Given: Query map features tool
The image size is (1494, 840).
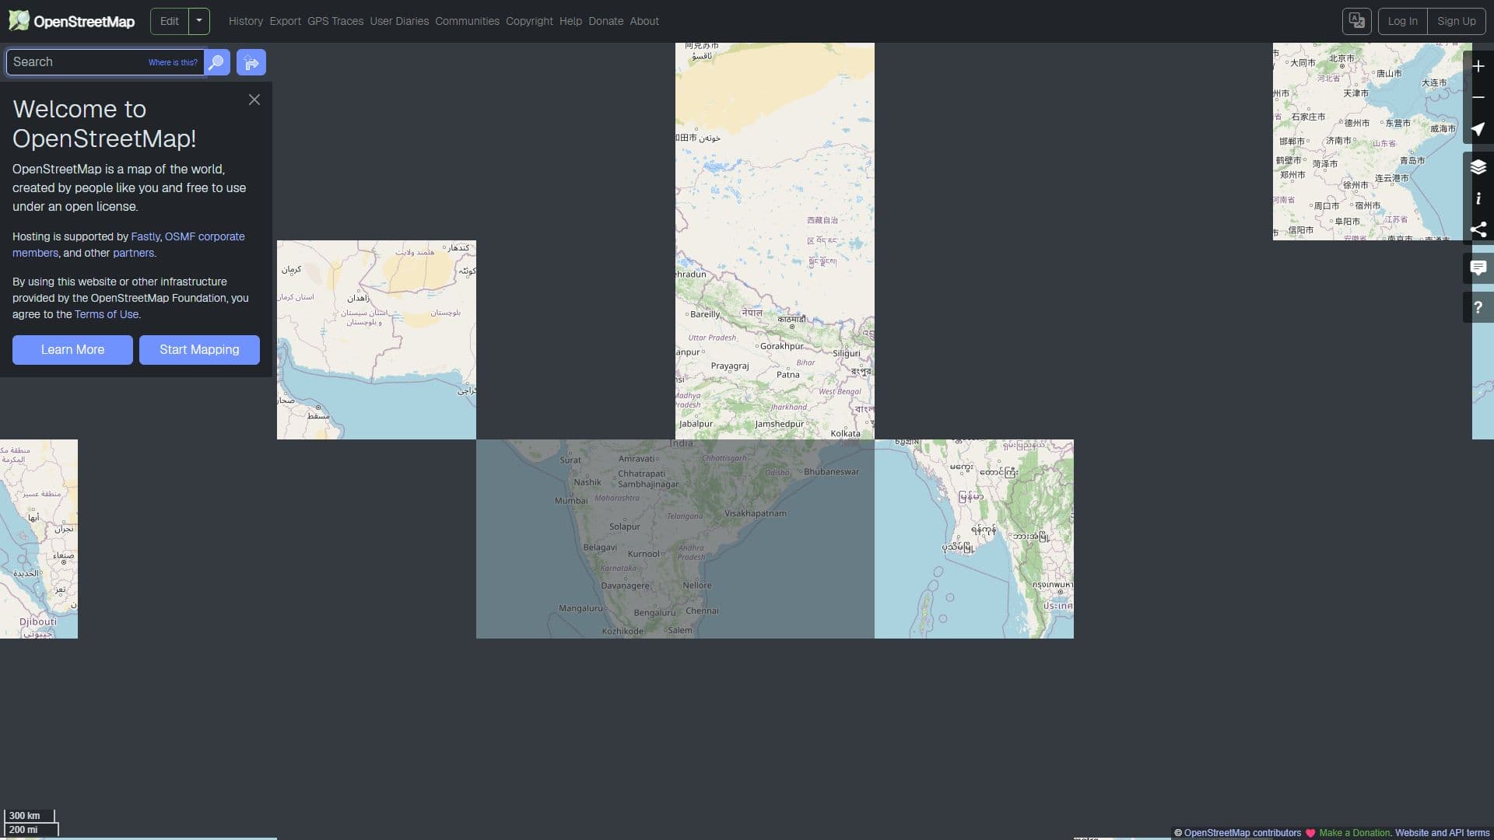Looking at the screenshot, I should [x=1478, y=307].
